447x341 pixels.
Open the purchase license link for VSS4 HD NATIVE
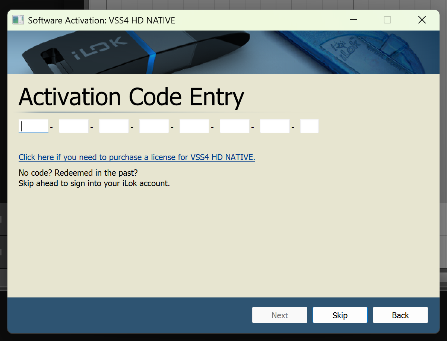[137, 157]
